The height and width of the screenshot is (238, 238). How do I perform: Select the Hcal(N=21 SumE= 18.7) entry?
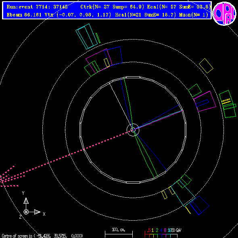[146, 15]
